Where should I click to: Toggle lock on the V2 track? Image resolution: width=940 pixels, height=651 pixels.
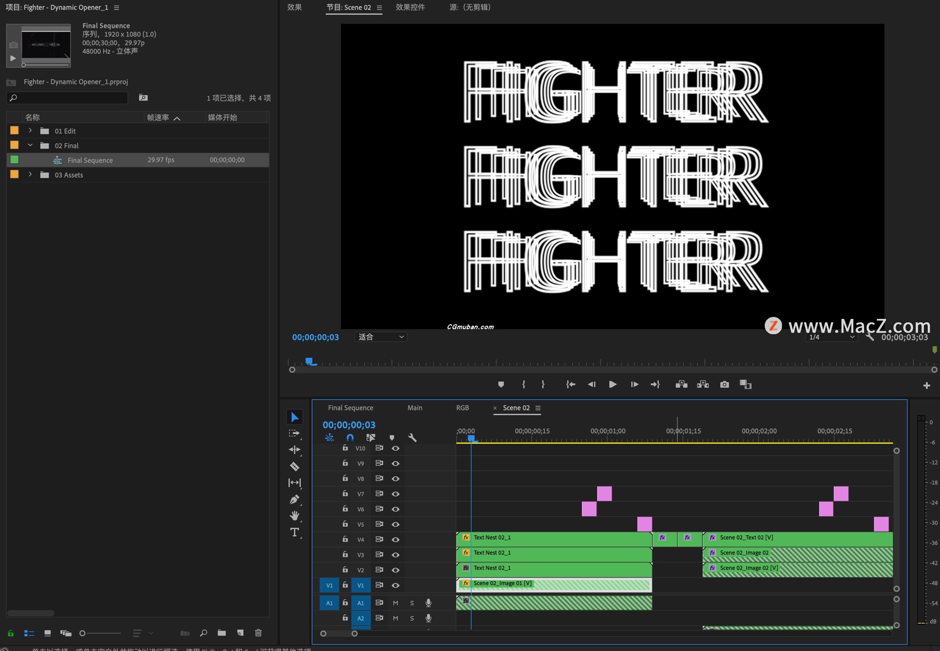(x=345, y=569)
